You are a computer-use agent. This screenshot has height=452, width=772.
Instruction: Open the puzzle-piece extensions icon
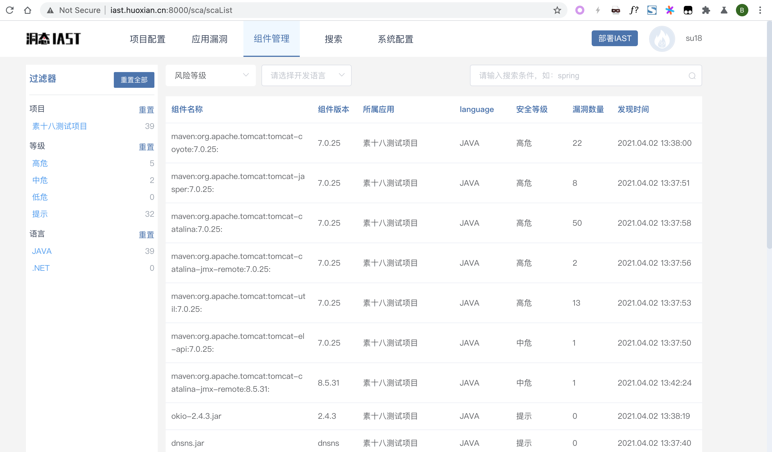coord(706,10)
